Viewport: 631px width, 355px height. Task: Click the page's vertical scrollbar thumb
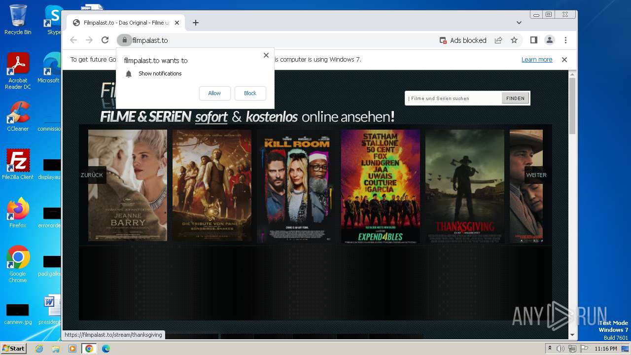tap(572, 106)
